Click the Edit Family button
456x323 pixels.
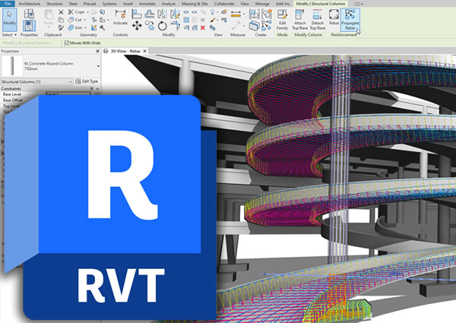tap(282, 20)
